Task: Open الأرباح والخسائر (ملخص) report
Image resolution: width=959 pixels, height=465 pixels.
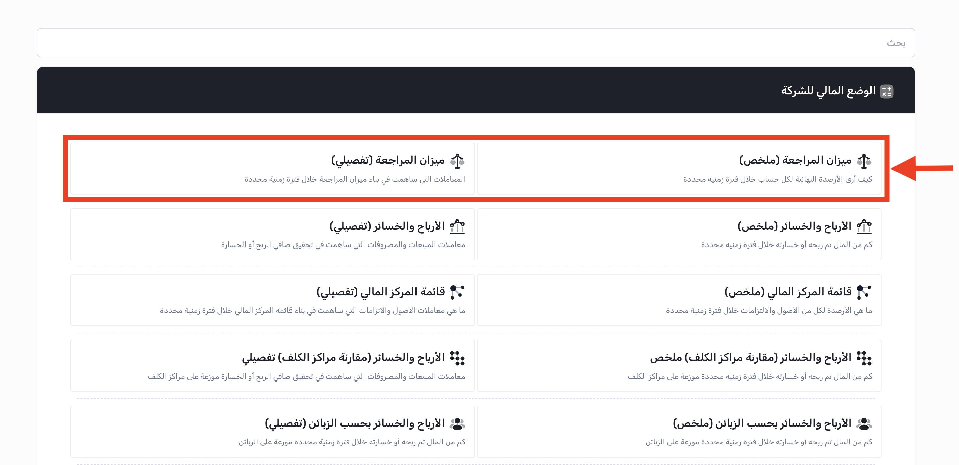Action: [x=794, y=226]
